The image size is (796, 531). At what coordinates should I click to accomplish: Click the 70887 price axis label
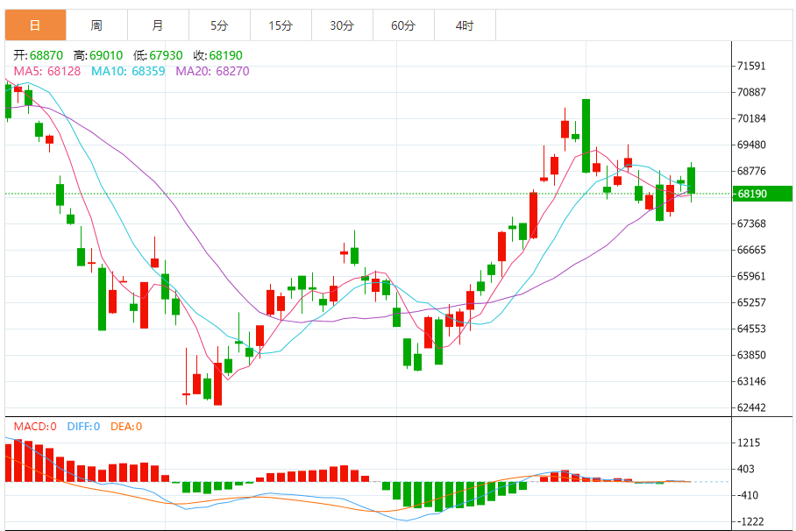pyautogui.click(x=751, y=92)
